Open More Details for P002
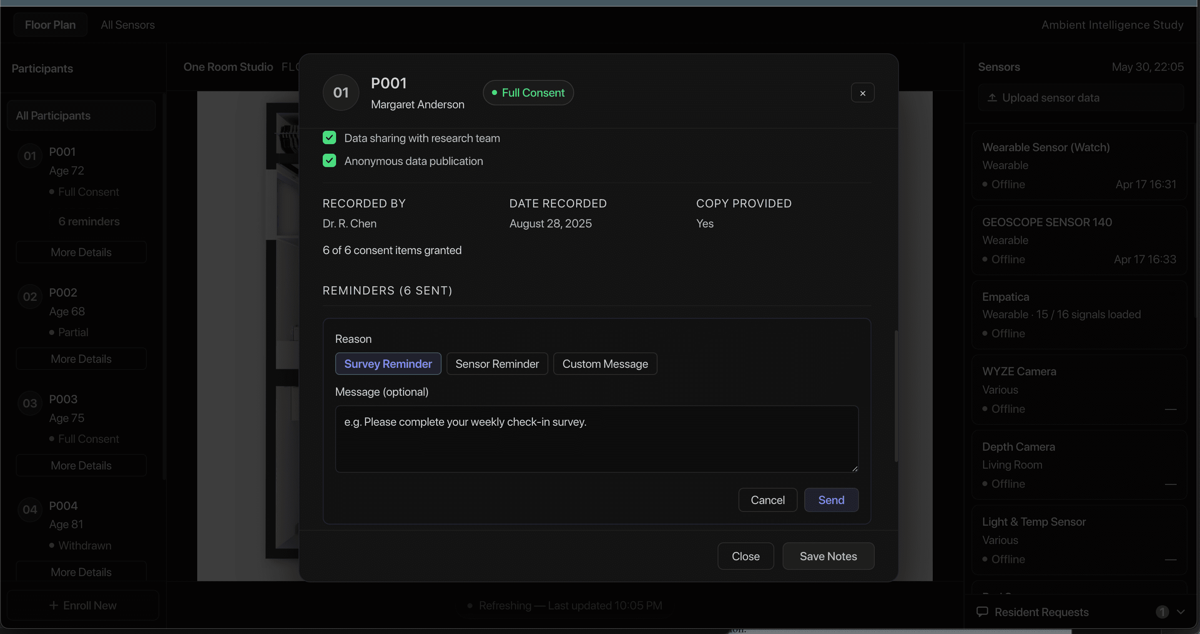The width and height of the screenshot is (1200, 634). 81,358
